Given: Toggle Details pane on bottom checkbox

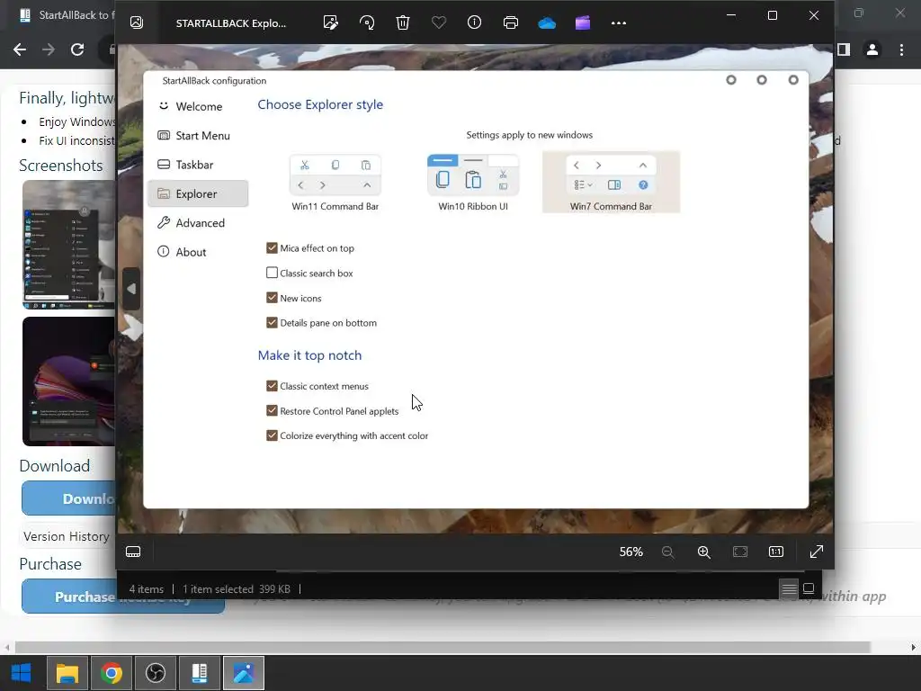Looking at the screenshot, I should pyautogui.click(x=272, y=322).
